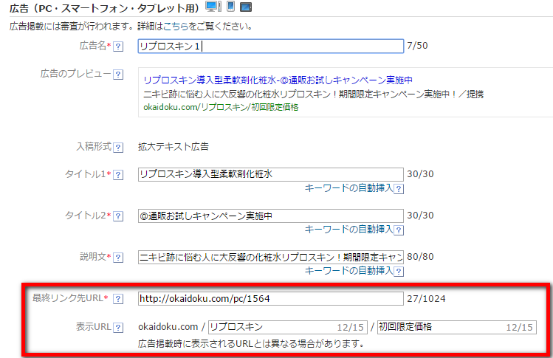
Task: Open help icon beside タイトル1 label
Action: pos(118,174)
